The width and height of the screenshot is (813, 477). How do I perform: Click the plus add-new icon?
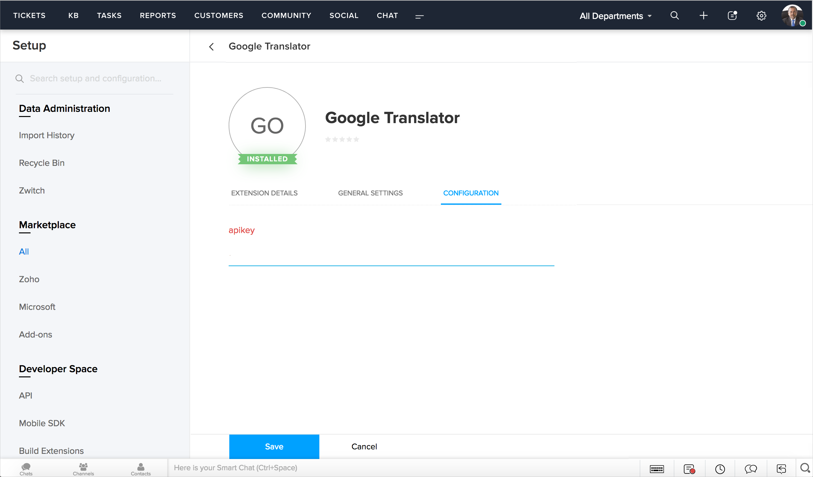(x=703, y=15)
